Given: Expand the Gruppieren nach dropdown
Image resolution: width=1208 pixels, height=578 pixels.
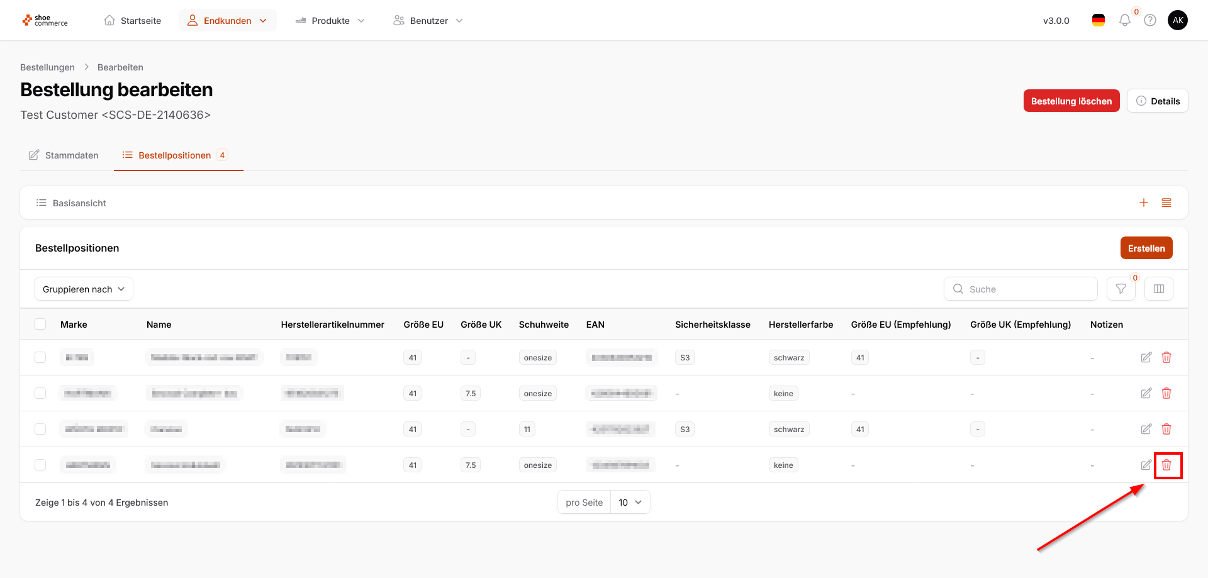Looking at the screenshot, I should coord(84,289).
